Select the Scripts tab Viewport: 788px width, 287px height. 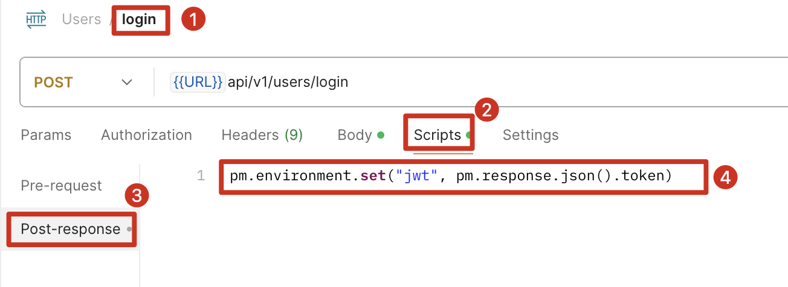click(438, 135)
